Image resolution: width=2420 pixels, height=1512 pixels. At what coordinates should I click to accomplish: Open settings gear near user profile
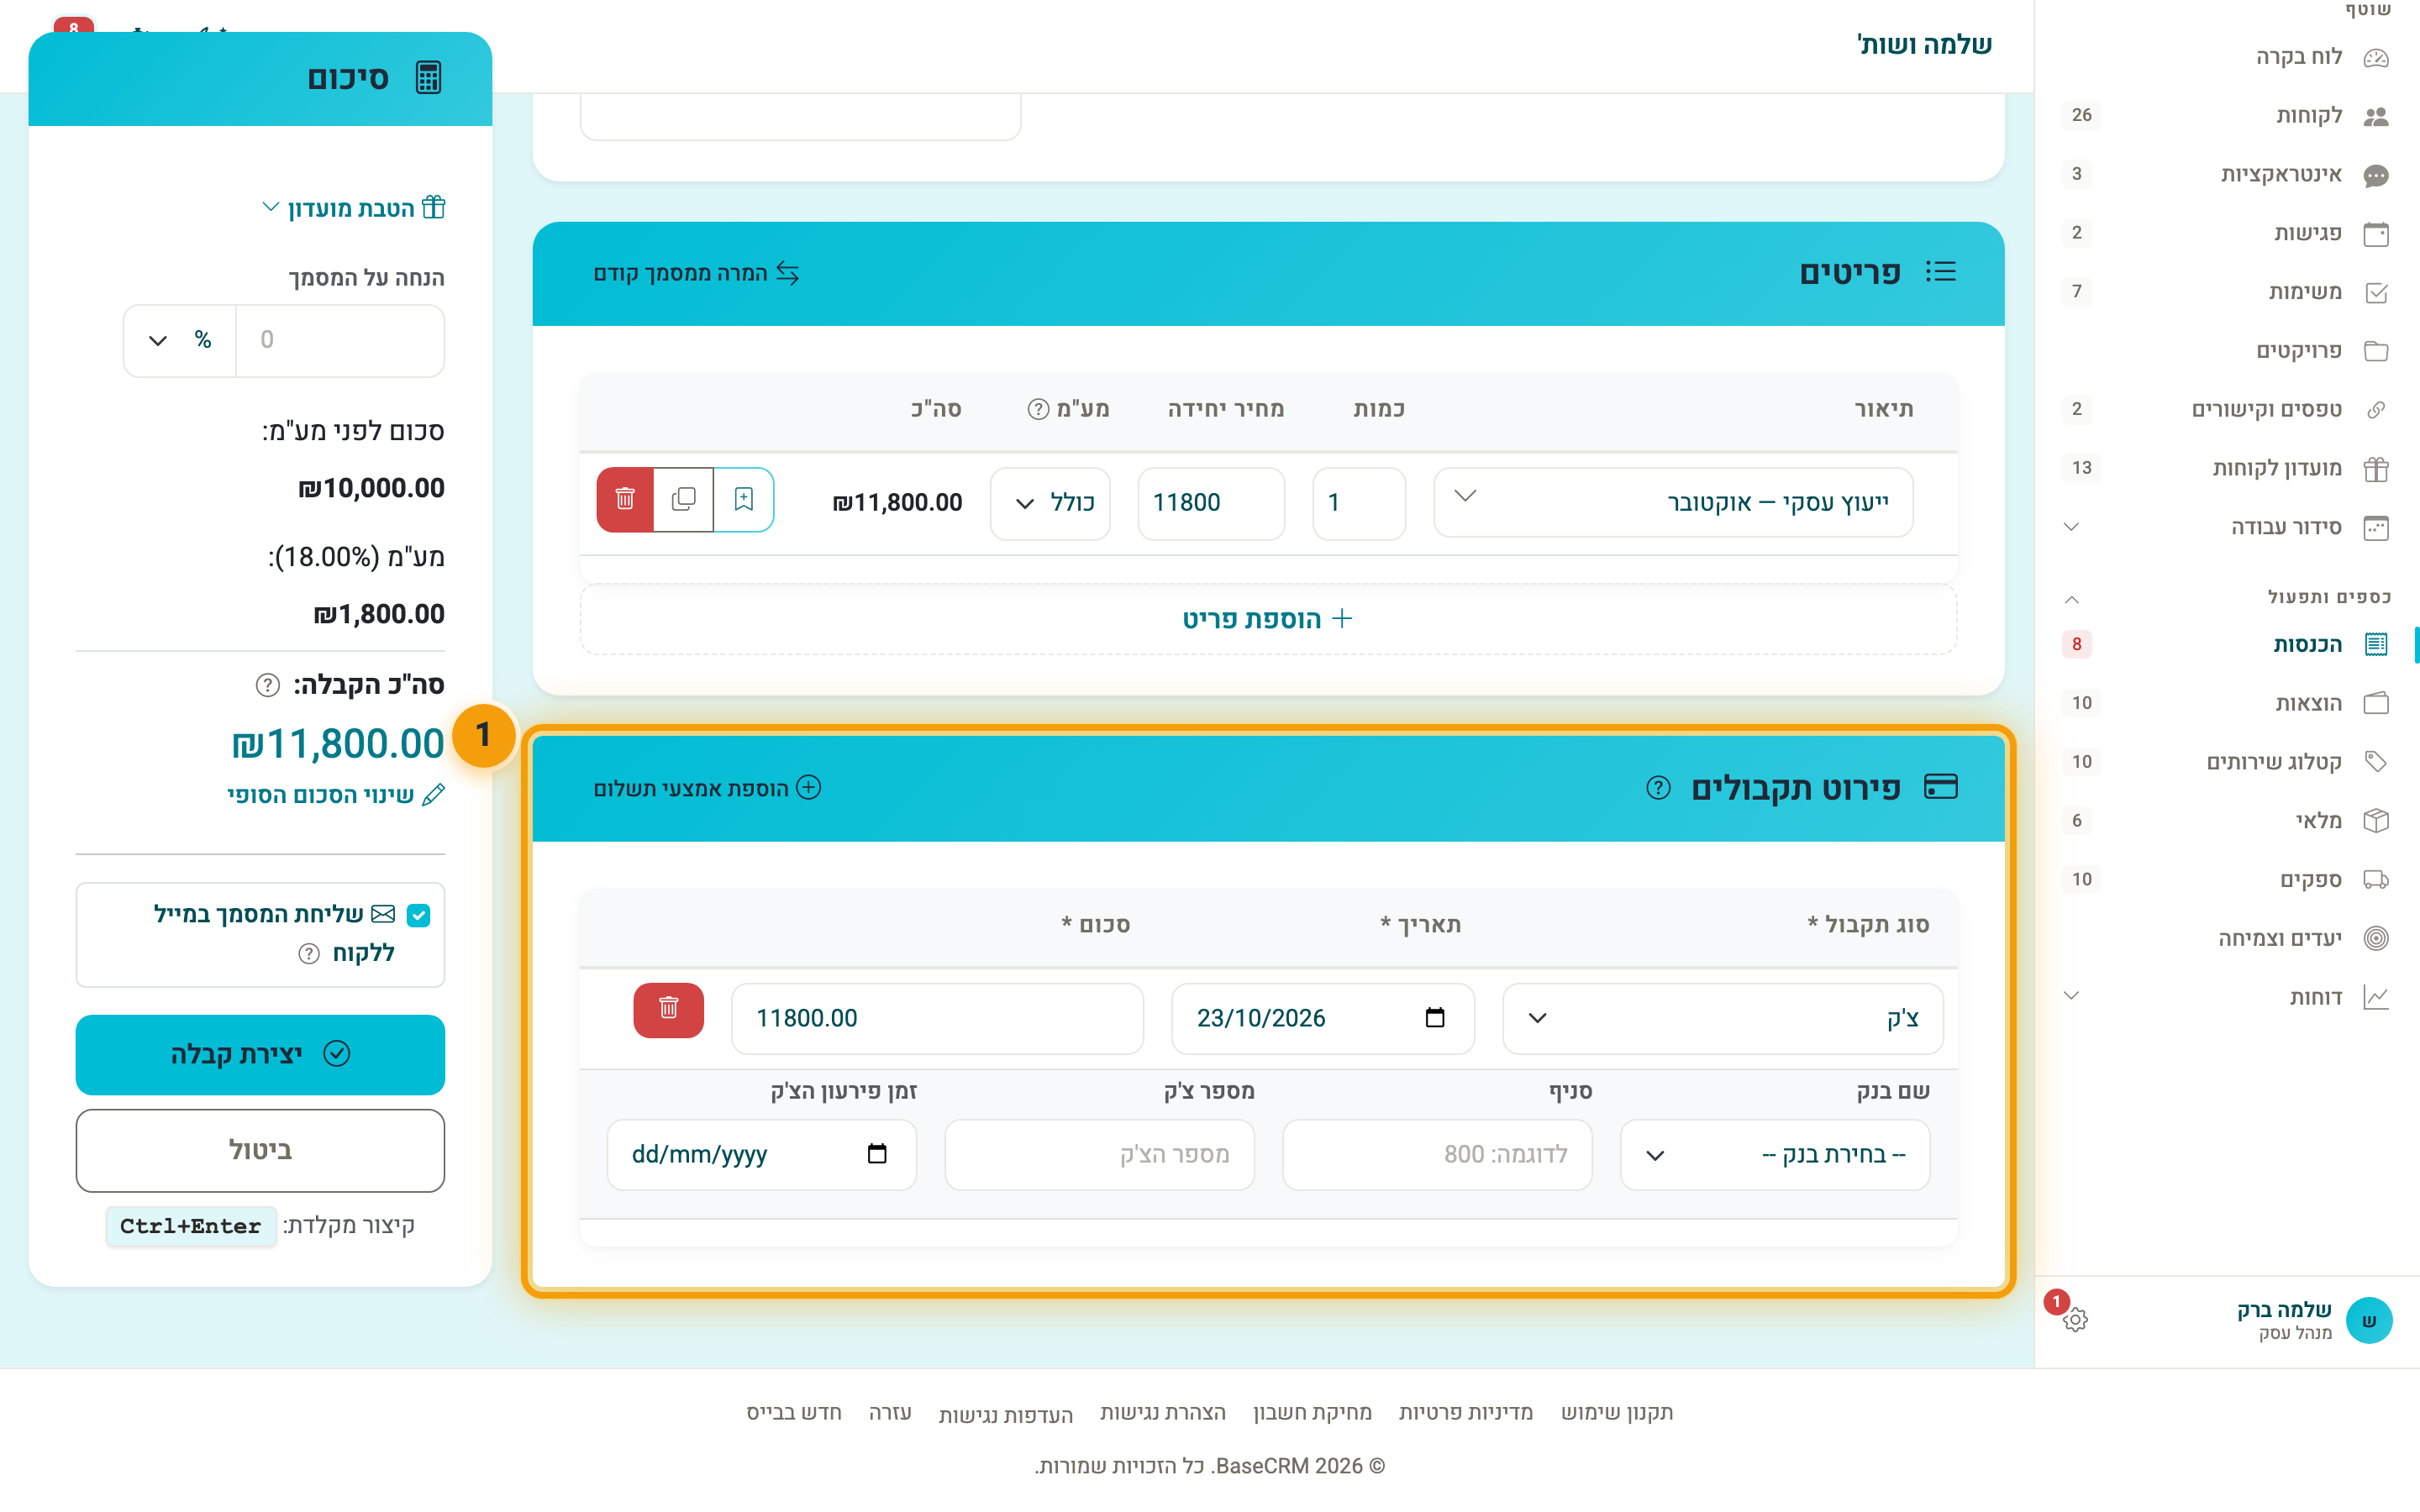click(2075, 1319)
